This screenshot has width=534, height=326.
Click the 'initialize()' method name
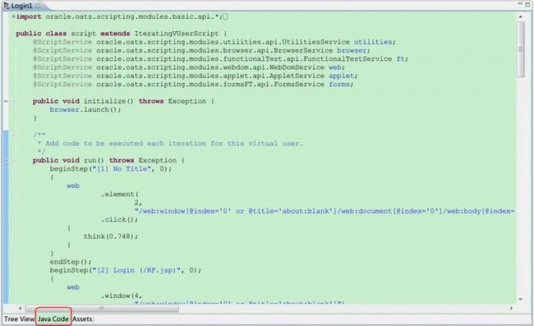(x=108, y=101)
